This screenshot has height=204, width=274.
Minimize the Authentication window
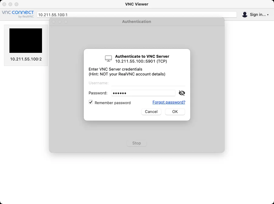click(60, 22)
